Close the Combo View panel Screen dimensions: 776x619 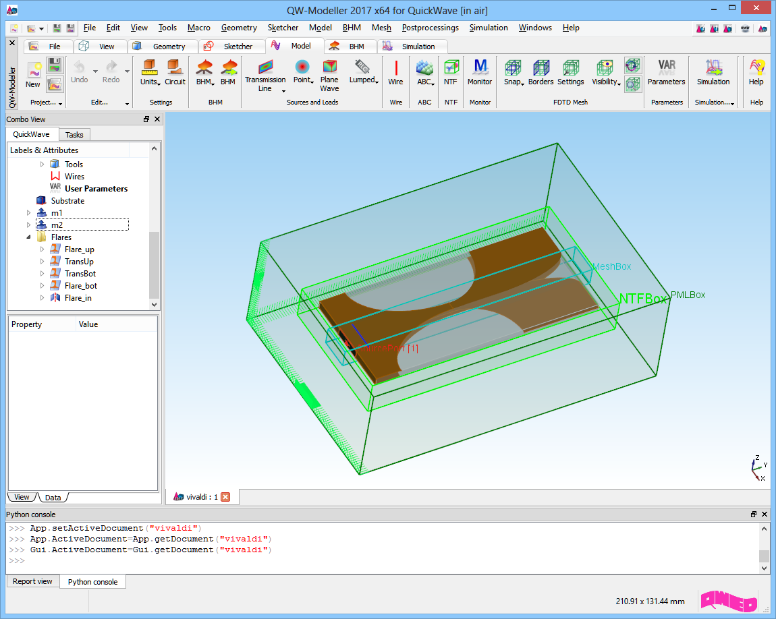click(x=157, y=119)
